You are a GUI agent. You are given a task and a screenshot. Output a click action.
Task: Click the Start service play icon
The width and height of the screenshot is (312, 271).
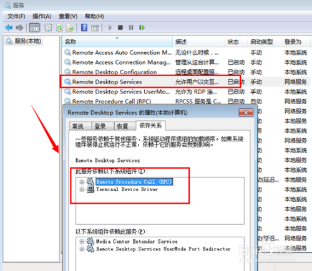[110, 27]
